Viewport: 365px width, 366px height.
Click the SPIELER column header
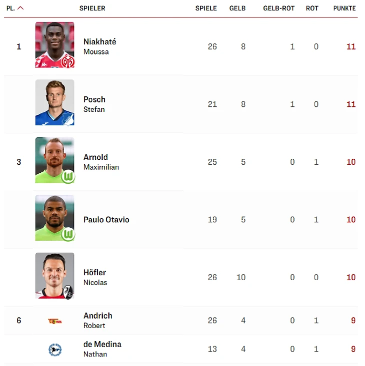pos(92,8)
